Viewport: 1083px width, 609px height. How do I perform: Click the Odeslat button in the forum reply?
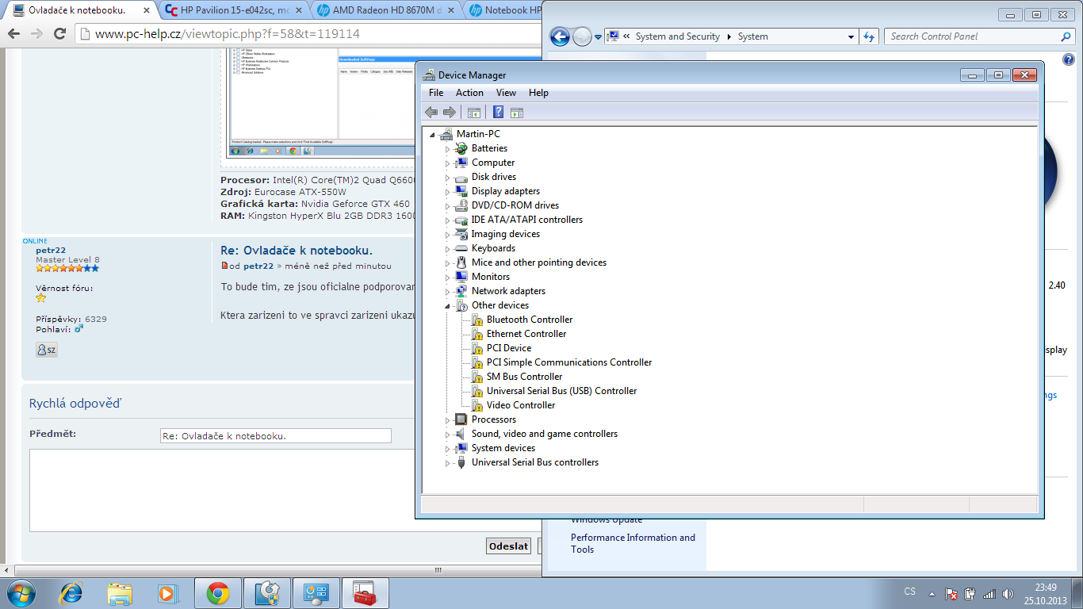[x=508, y=546]
